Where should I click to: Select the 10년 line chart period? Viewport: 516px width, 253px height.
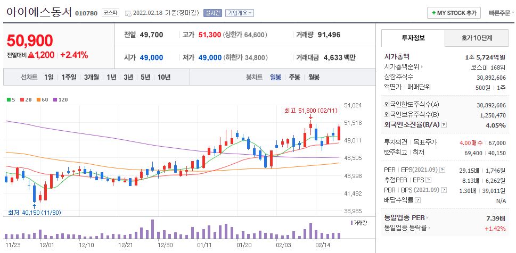coord(164,78)
